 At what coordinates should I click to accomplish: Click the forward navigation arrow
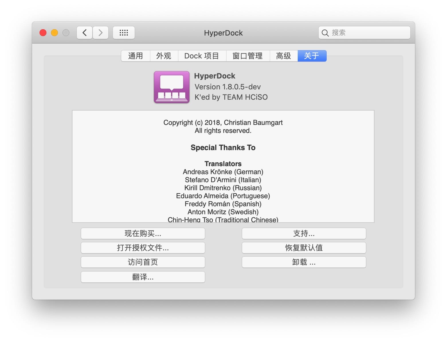point(101,33)
